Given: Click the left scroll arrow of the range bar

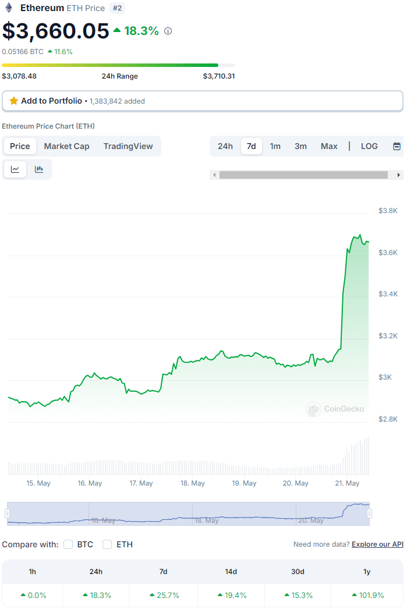Looking at the screenshot, I should [x=214, y=175].
